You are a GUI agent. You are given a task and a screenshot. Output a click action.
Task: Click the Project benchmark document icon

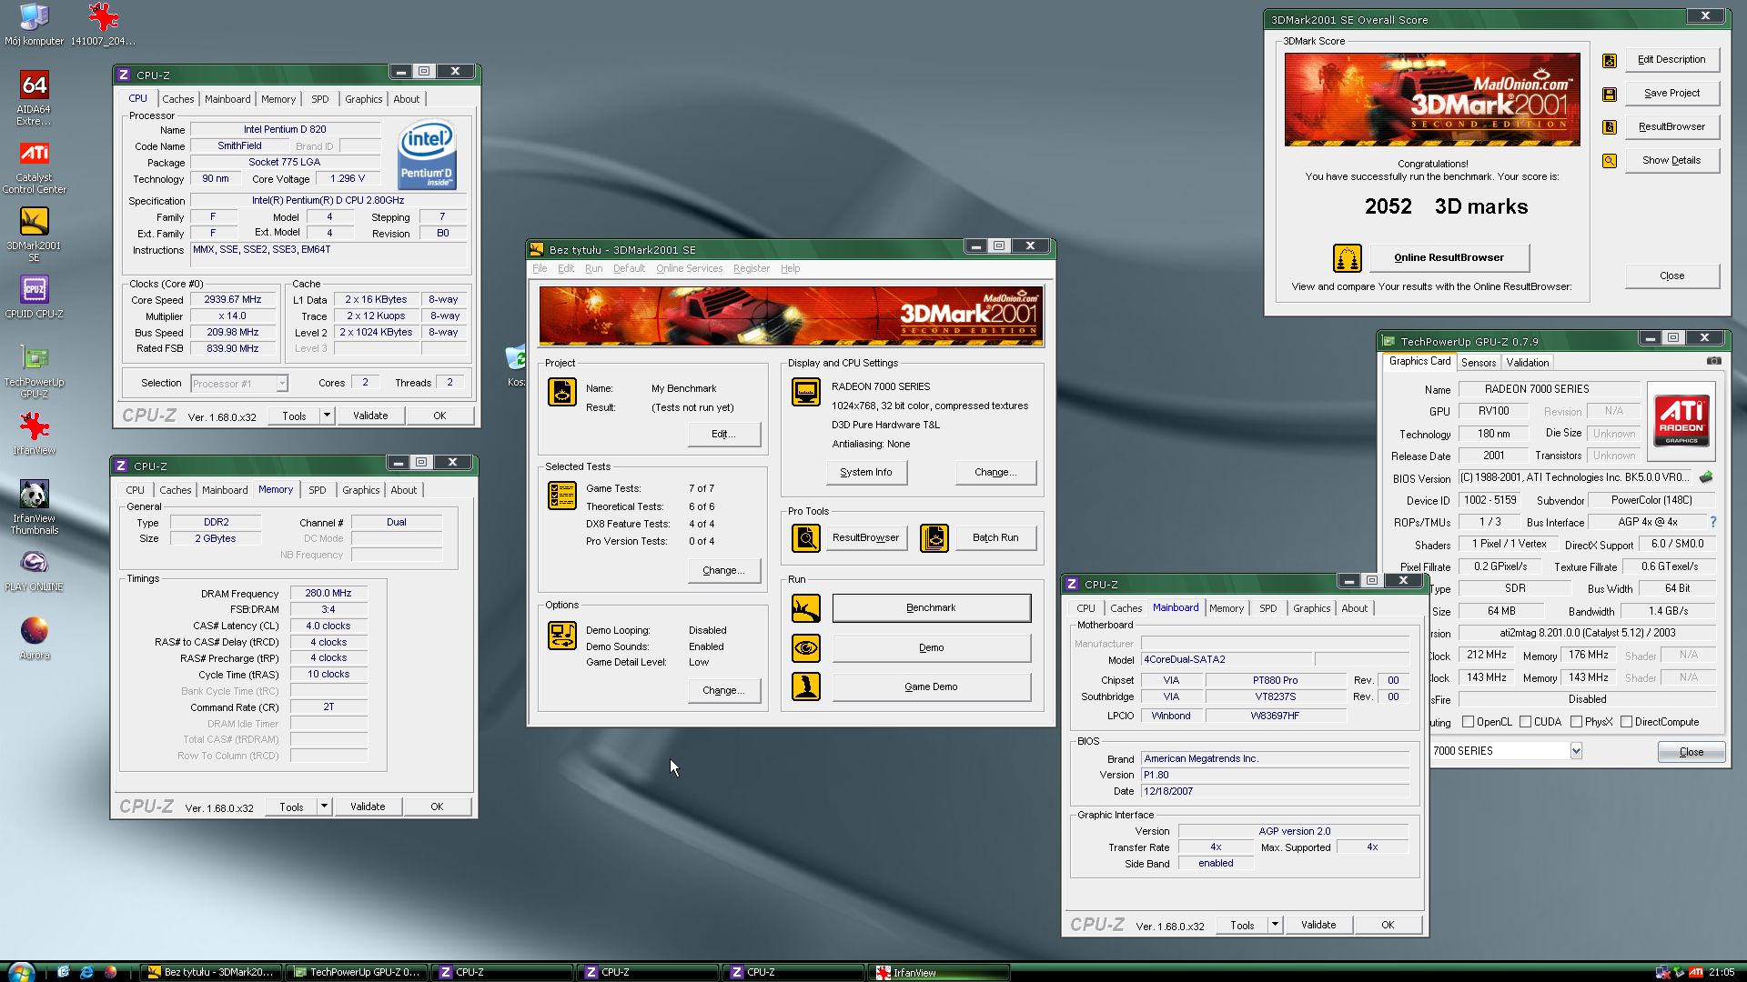562,392
